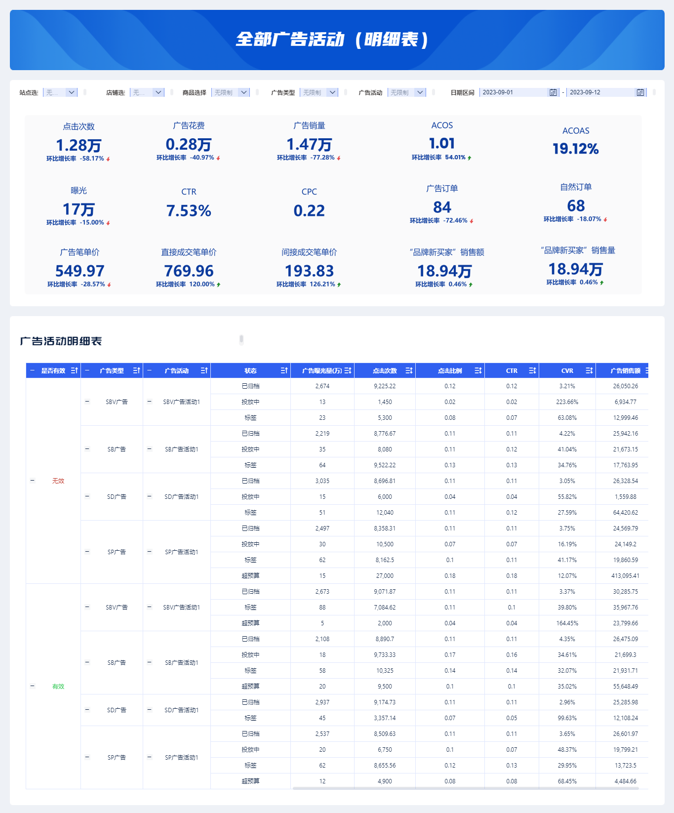The image size is (674, 813).
Task: Open calendar picker for end date 2023-09-12
Action: [x=640, y=92]
